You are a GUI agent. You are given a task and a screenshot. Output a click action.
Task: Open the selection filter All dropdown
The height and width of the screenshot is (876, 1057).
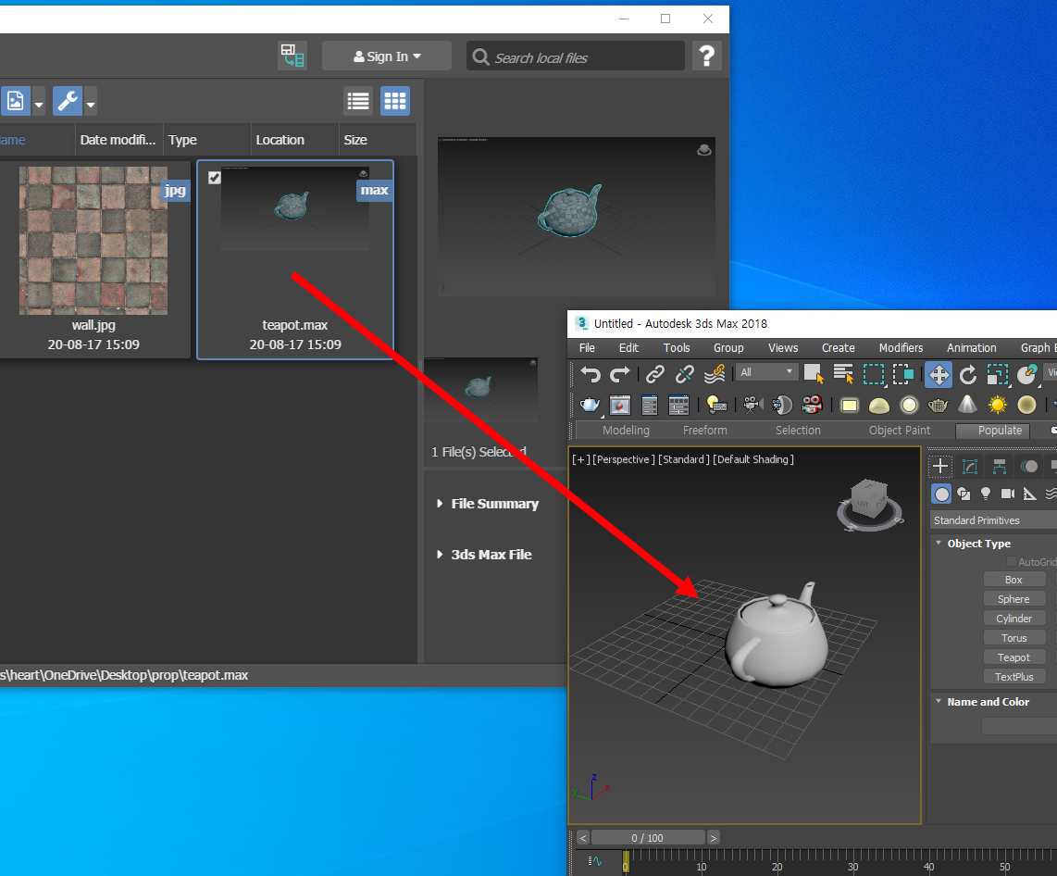[x=766, y=372]
